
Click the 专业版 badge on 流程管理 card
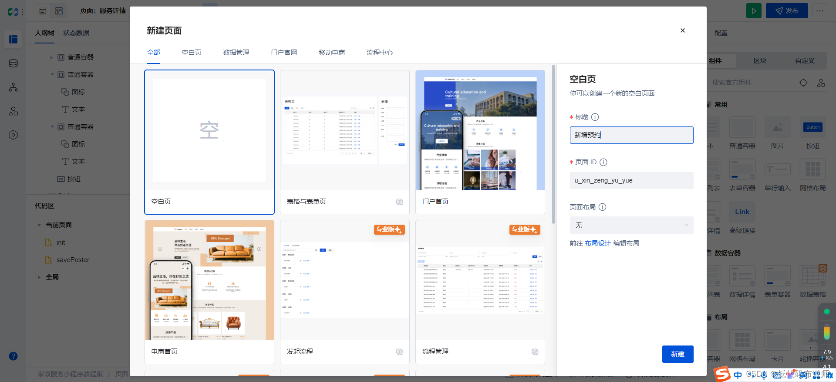pyautogui.click(x=525, y=229)
